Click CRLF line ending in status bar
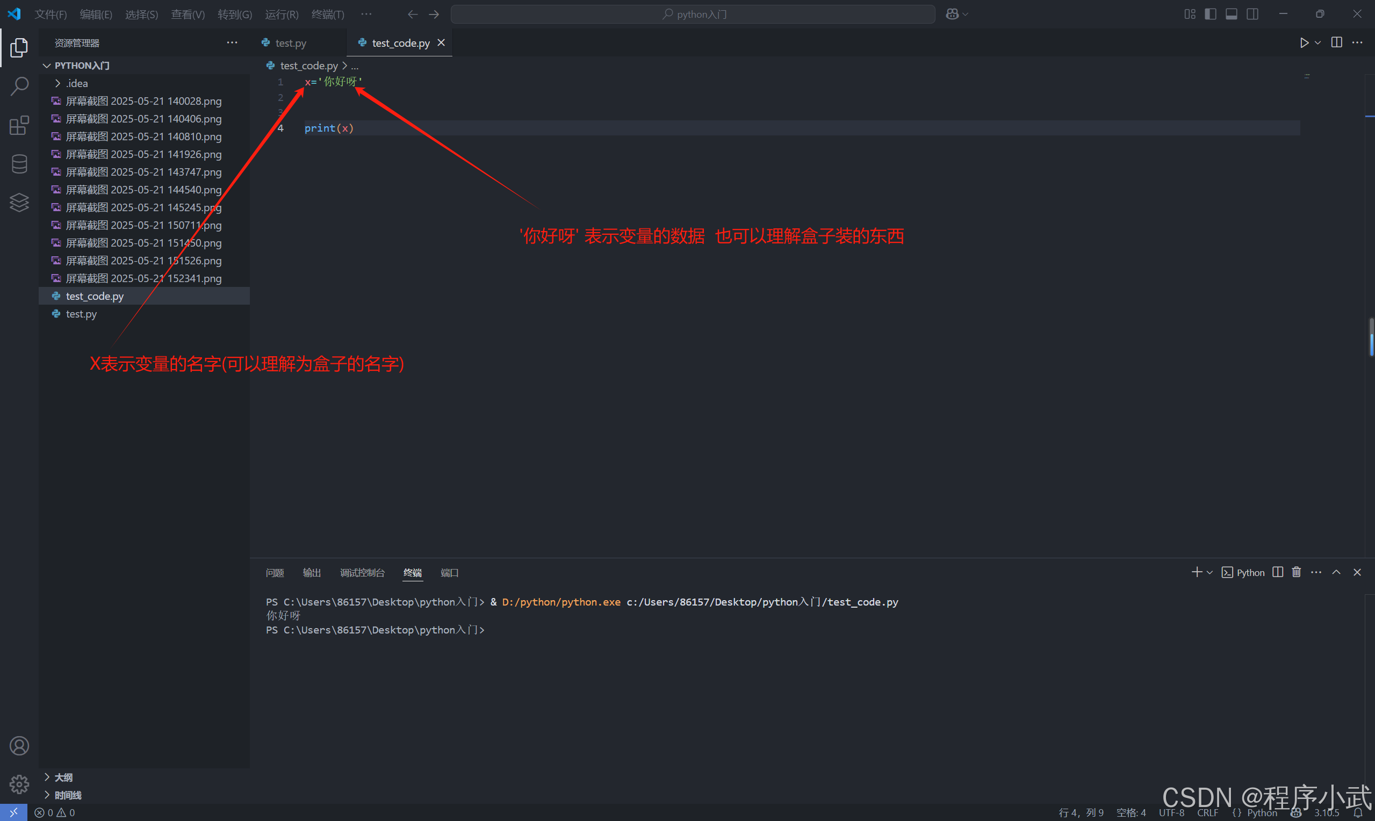The image size is (1375, 821). [1207, 813]
